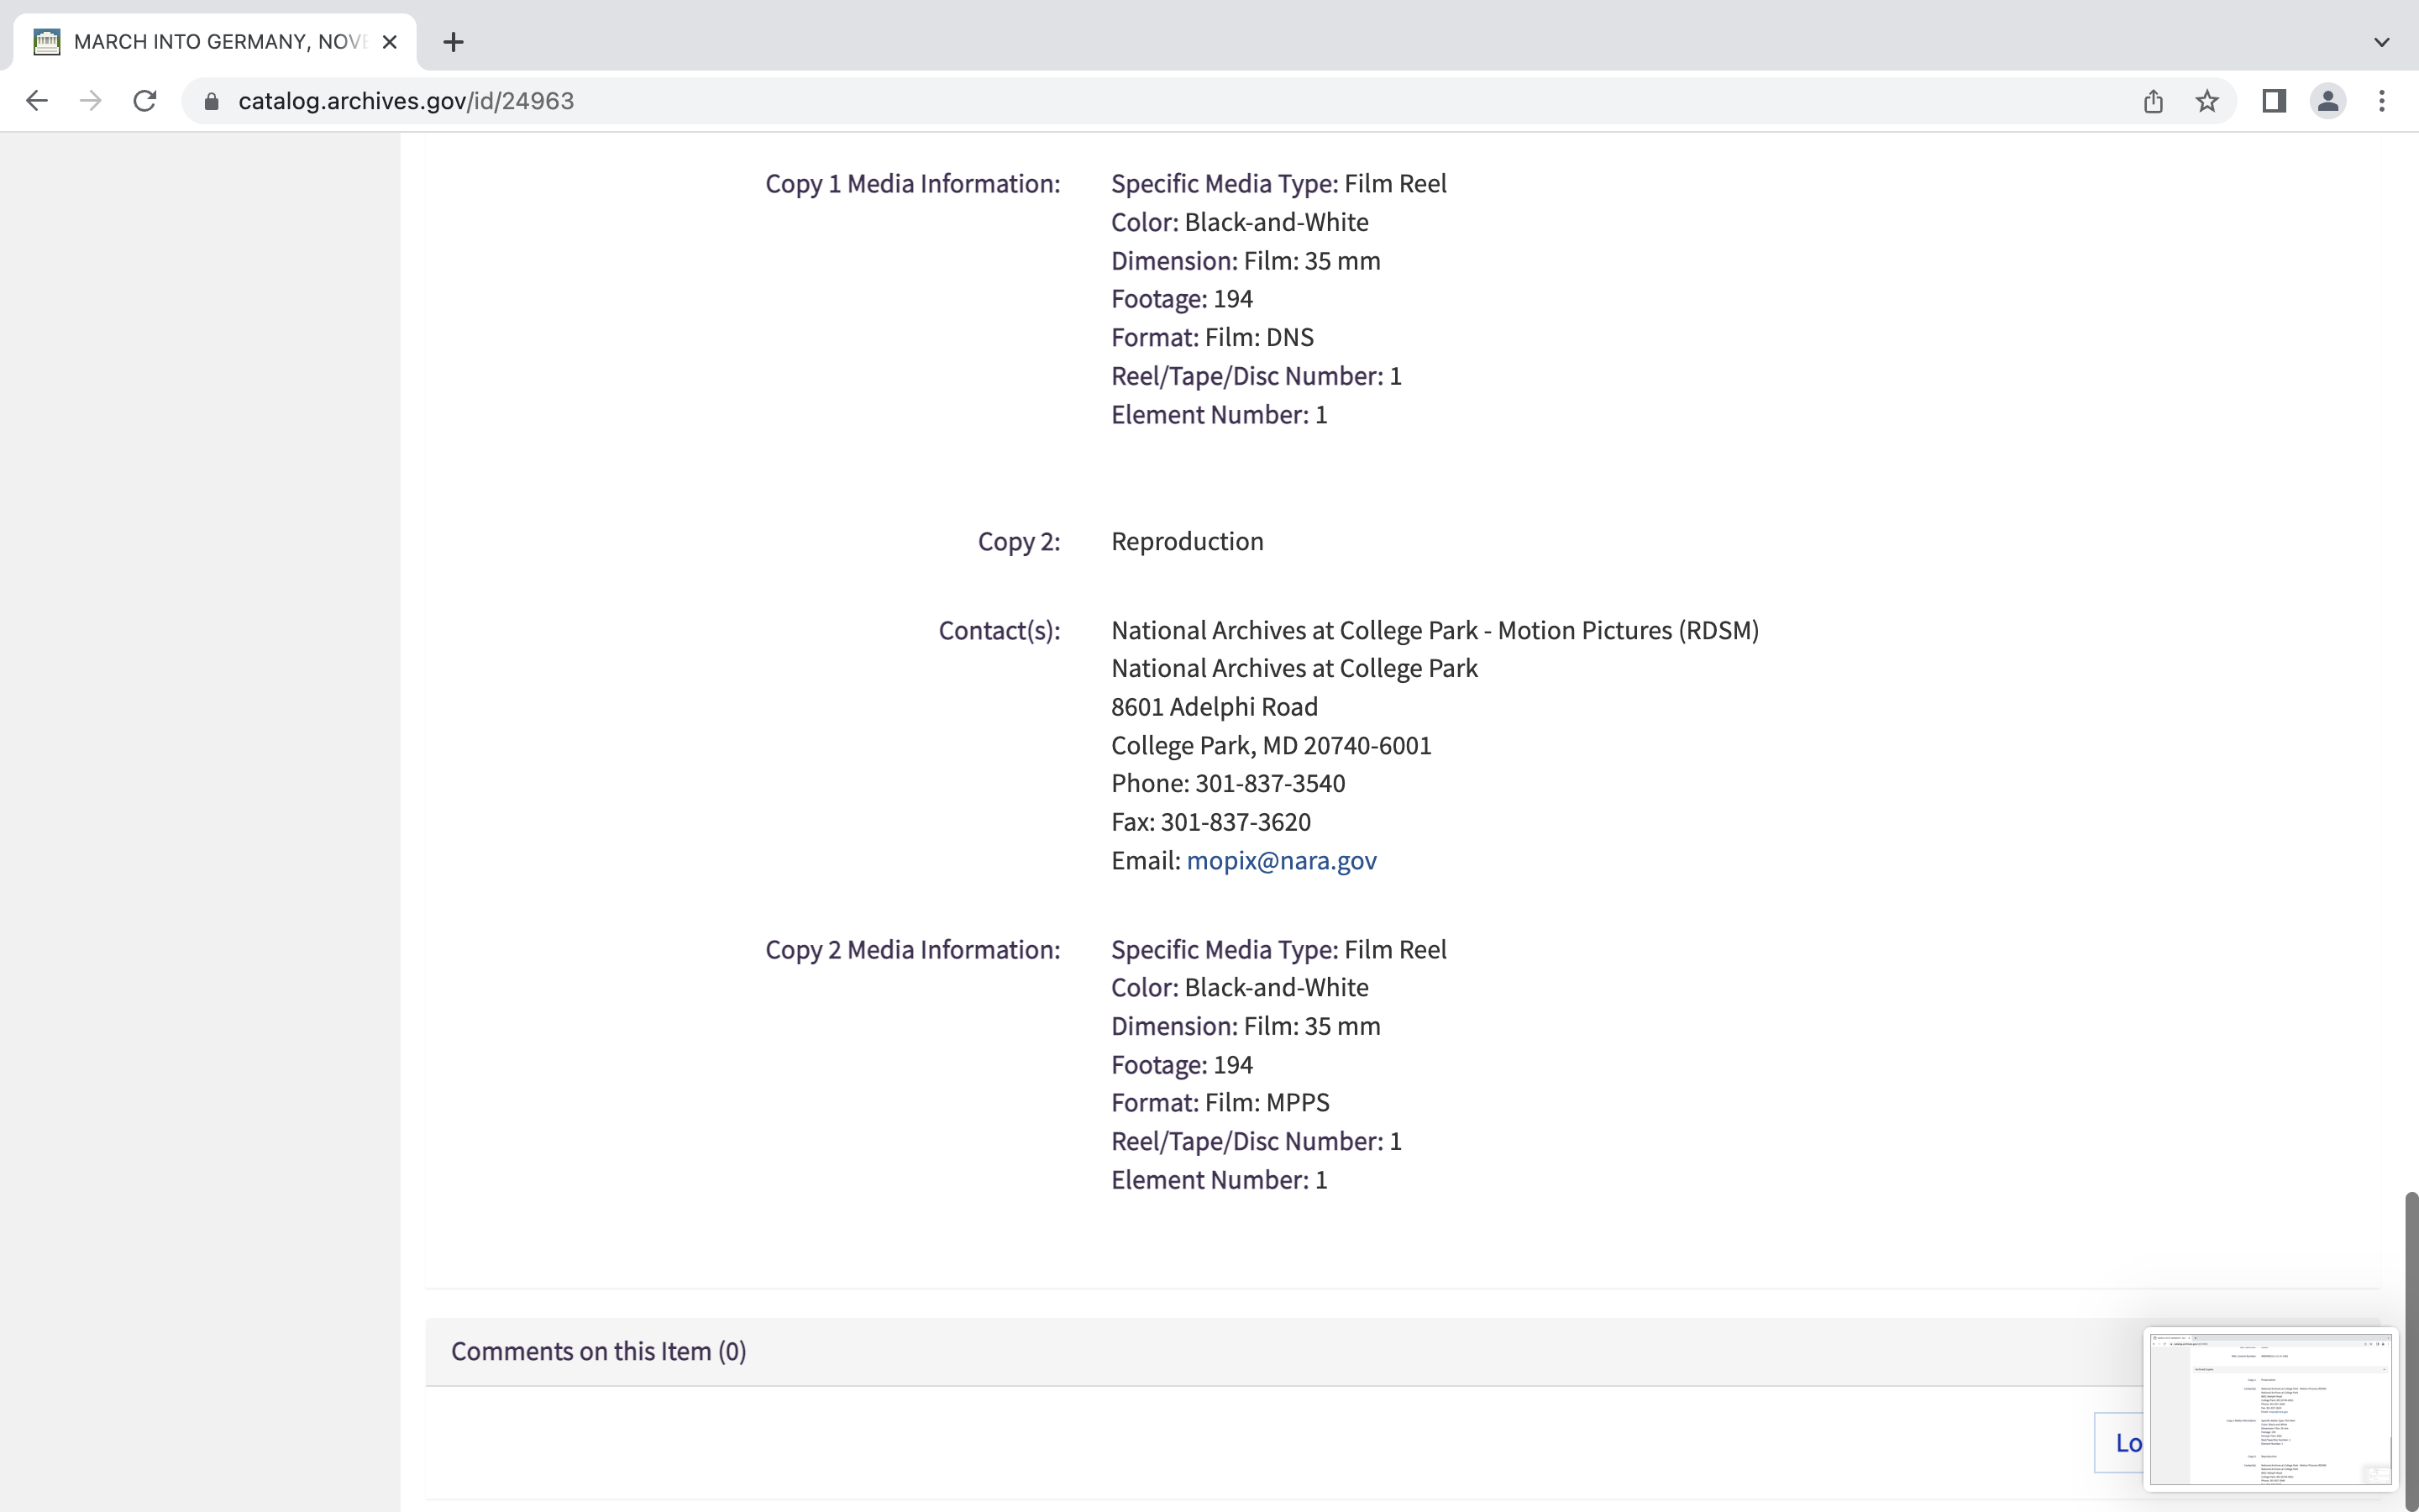This screenshot has height=1512, width=2419.
Task: Open Chrome three-dot menu
Action: coord(2382,101)
